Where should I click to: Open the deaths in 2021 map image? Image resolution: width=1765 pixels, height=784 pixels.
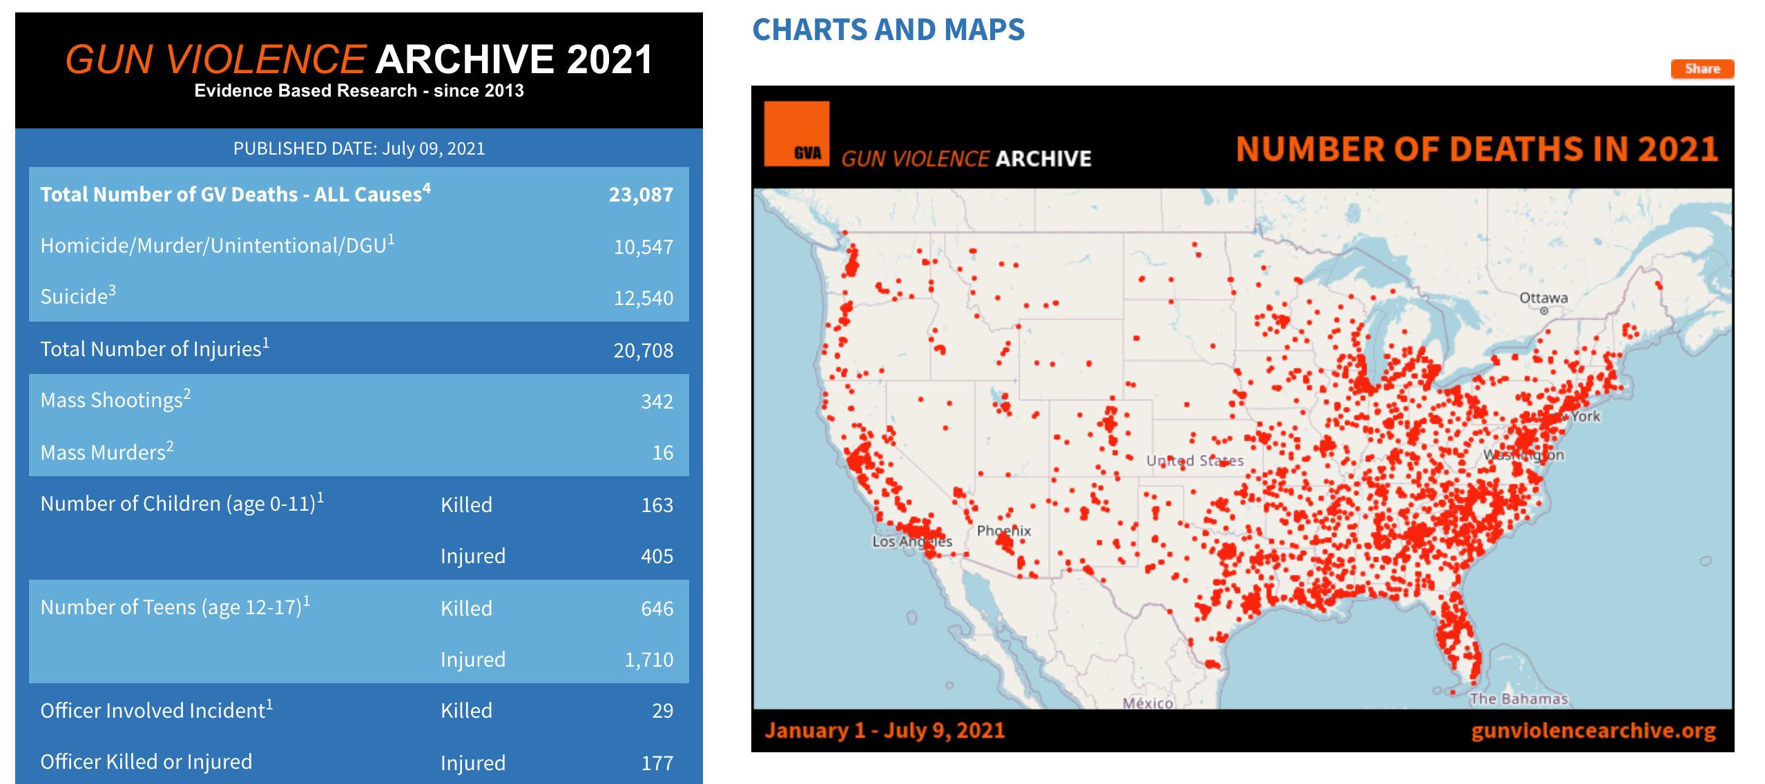click(1242, 419)
